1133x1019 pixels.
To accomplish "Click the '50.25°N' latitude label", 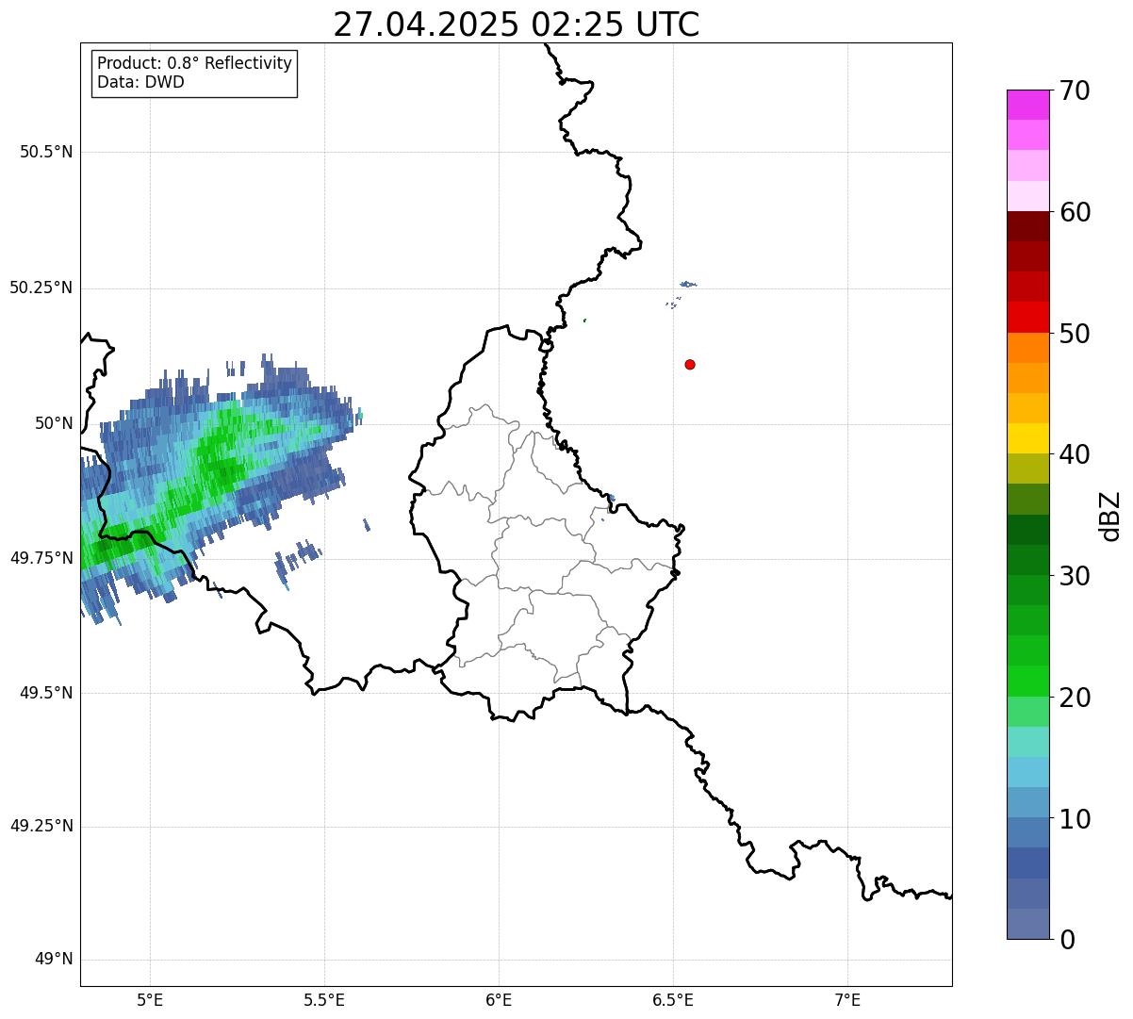I will (41, 288).
